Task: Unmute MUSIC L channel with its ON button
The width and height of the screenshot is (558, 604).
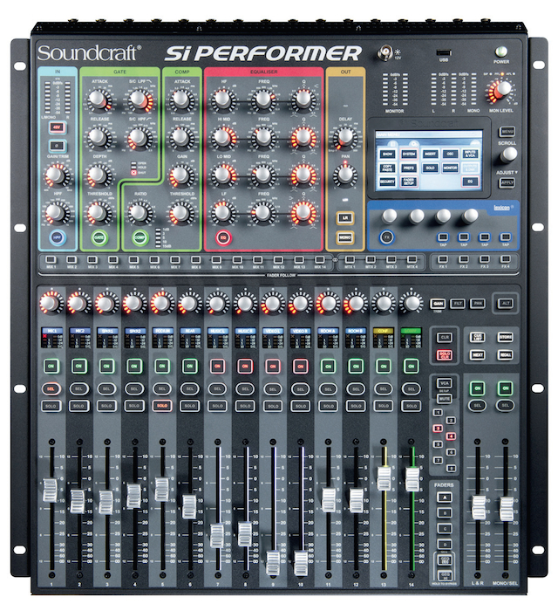Action: [x=217, y=366]
